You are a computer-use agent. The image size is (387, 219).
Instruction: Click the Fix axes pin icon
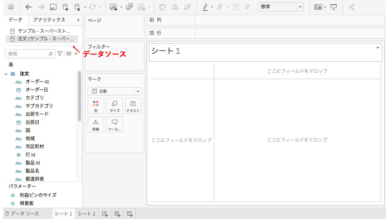247,7
